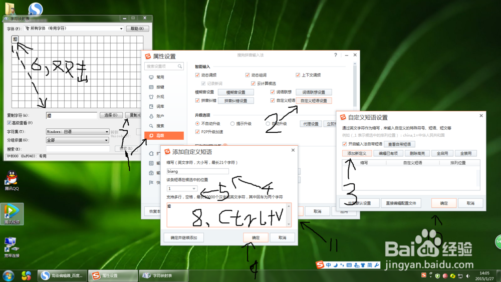Close the 自定义短语设置 dialog

481,116
